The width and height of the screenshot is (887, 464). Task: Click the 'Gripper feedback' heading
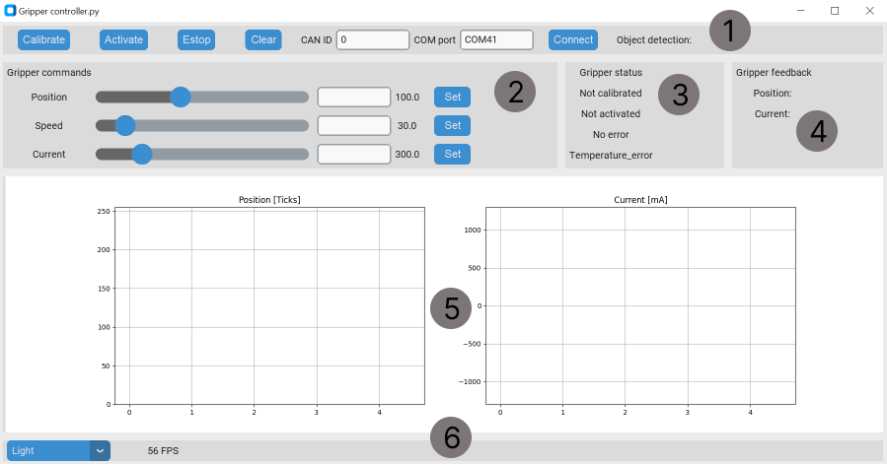coord(774,72)
